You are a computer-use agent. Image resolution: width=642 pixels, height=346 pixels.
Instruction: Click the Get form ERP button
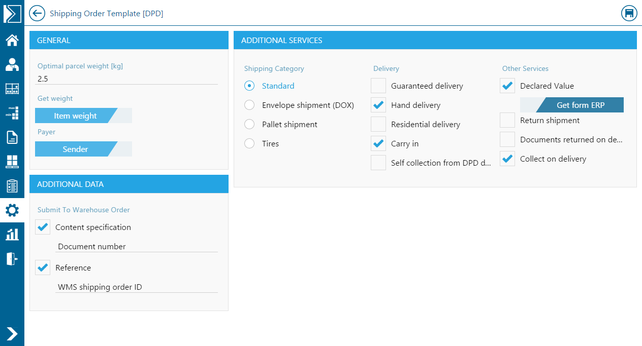[x=580, y=105]
